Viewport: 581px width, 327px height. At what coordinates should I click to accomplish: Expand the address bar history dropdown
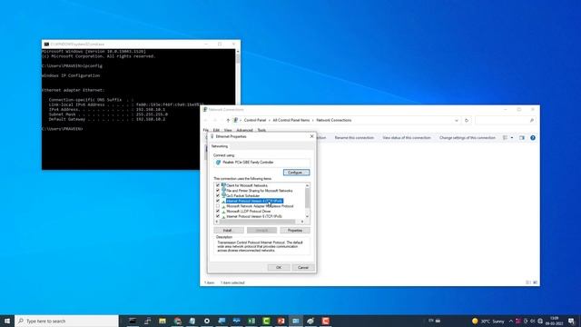coord(457,121)
